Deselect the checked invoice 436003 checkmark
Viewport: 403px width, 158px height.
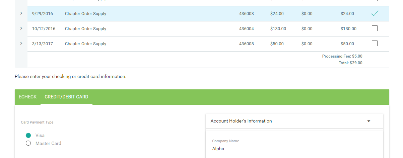click(375, 14)
